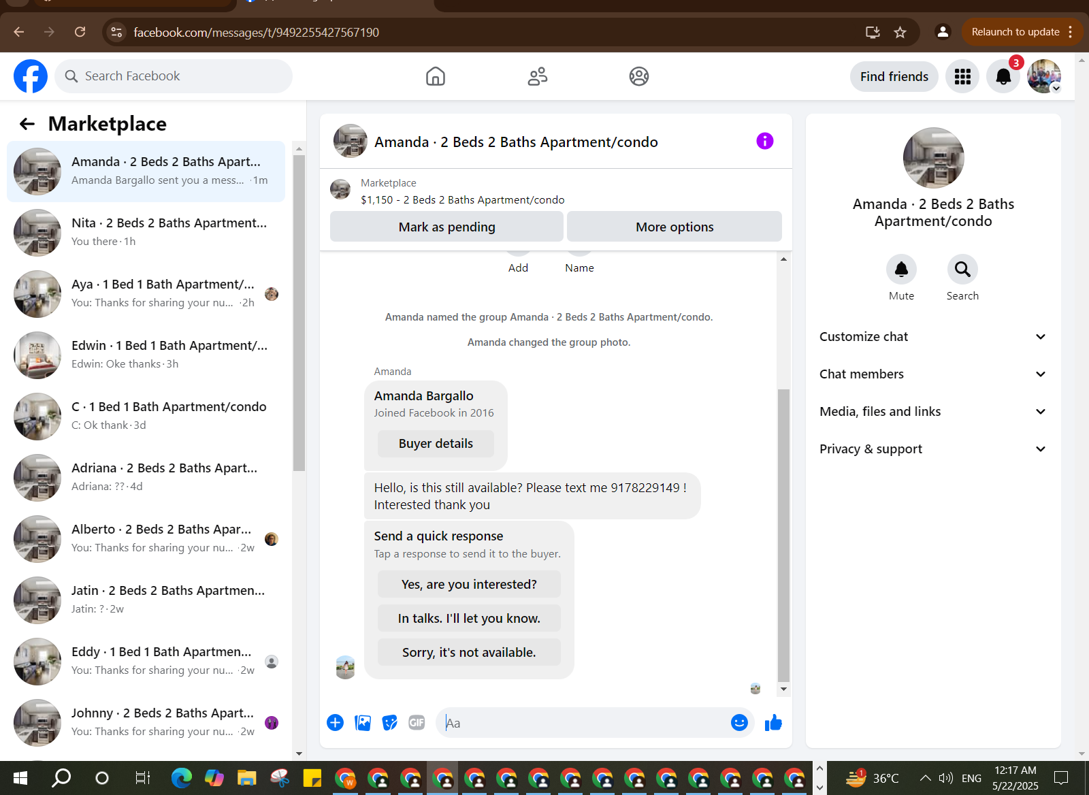Open the group photo in right panel
The width and height of the screenshot is (1089, 795).
[x=933, y=158]
